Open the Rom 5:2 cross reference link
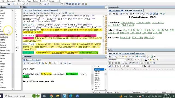Screen dimensions: 175x98 [x=125, y=38]
